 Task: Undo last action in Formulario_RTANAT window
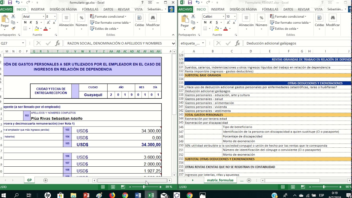coord(197,2)
